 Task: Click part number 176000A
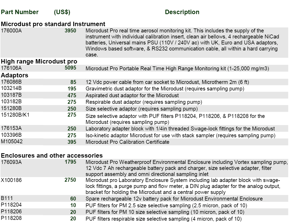tap(12, 31)
